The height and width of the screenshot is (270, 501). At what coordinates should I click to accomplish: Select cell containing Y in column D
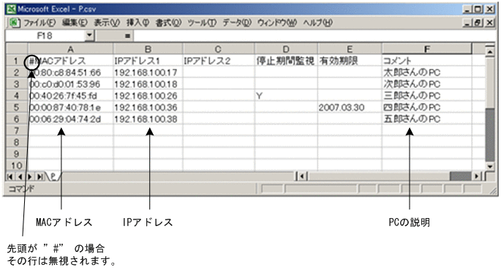coord(286,96)
